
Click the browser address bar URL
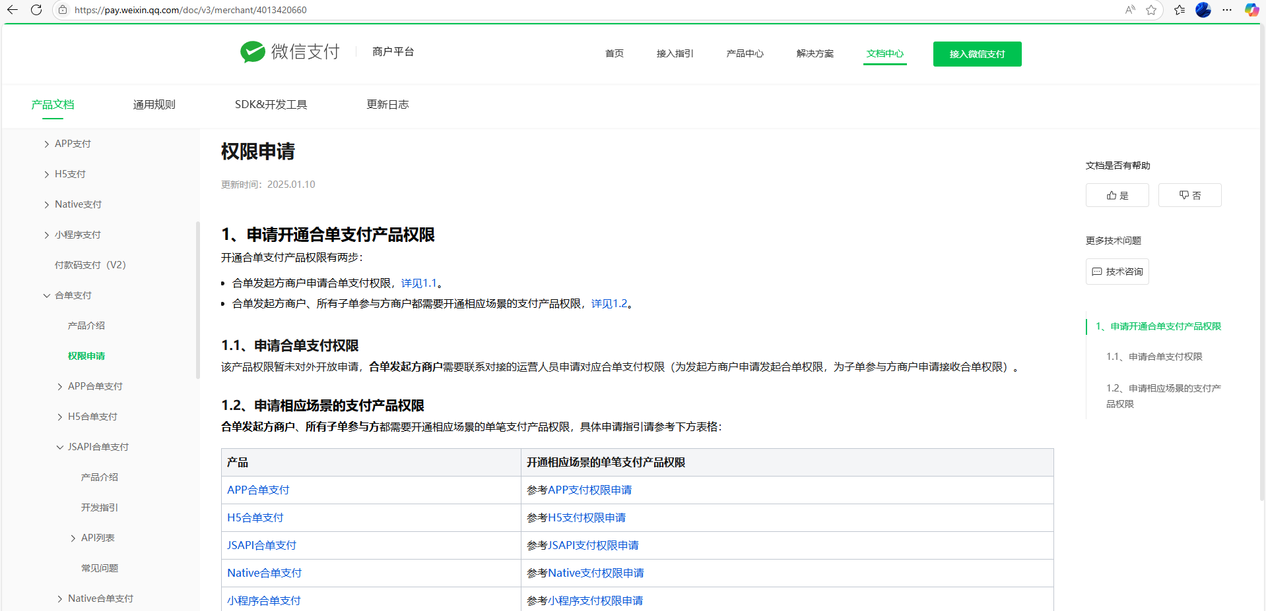(x=191, y=10)
